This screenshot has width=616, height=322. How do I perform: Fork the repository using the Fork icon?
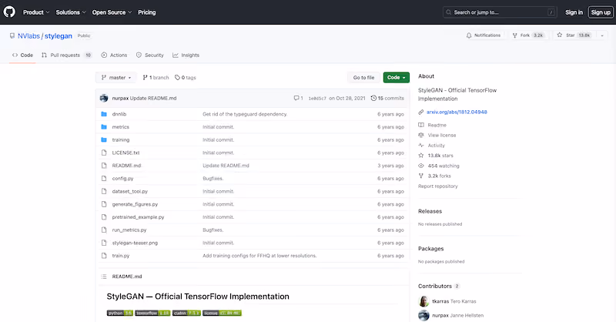(x=514, y=35)
